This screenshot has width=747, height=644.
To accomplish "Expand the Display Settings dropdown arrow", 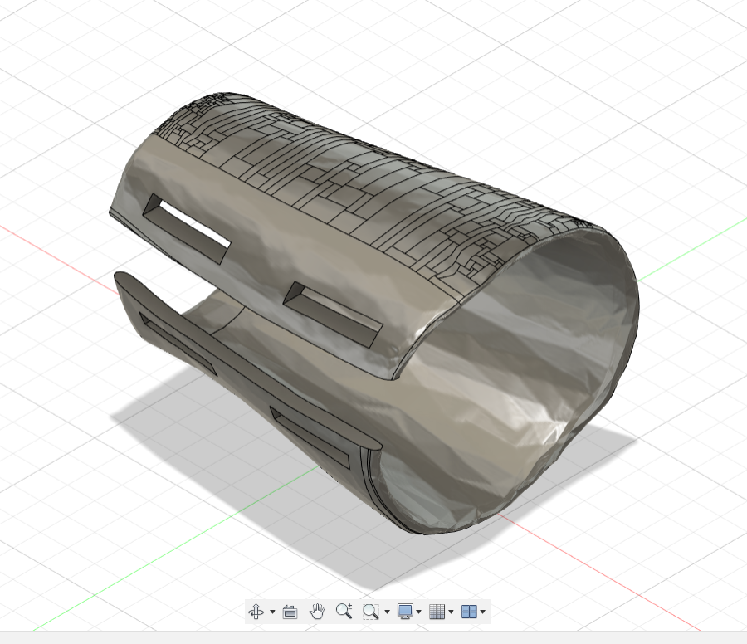I will click(x=419, y=612).
